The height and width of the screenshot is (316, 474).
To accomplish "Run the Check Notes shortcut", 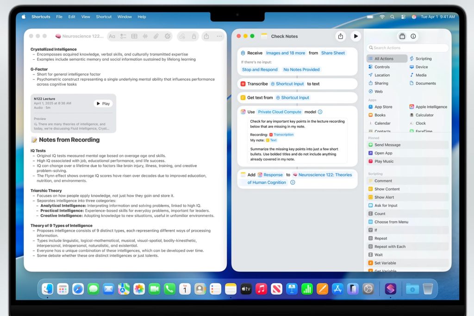I will [355, 36].
